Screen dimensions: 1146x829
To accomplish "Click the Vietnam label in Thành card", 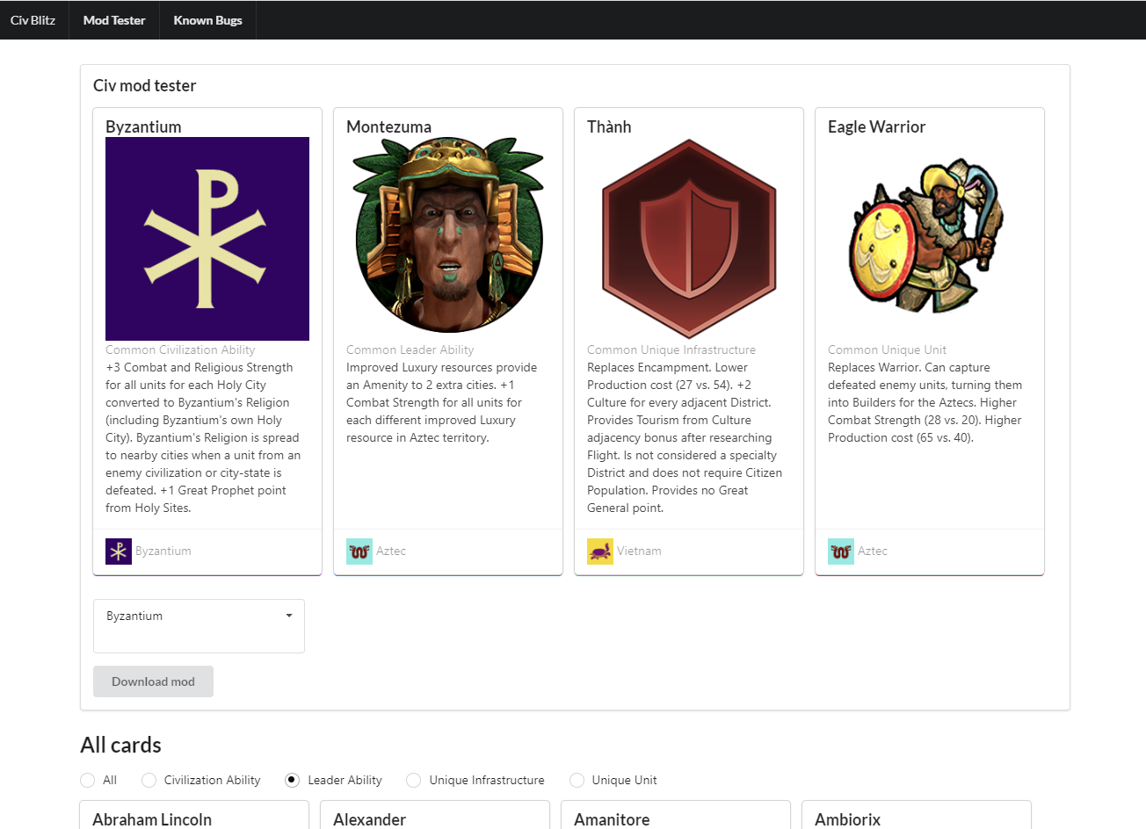I will pos(639,551).
